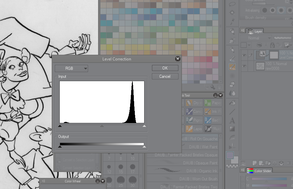Screen dimensions: 293x189
Task: Click the output white triangle handle
Action: (x=144, y=147)
